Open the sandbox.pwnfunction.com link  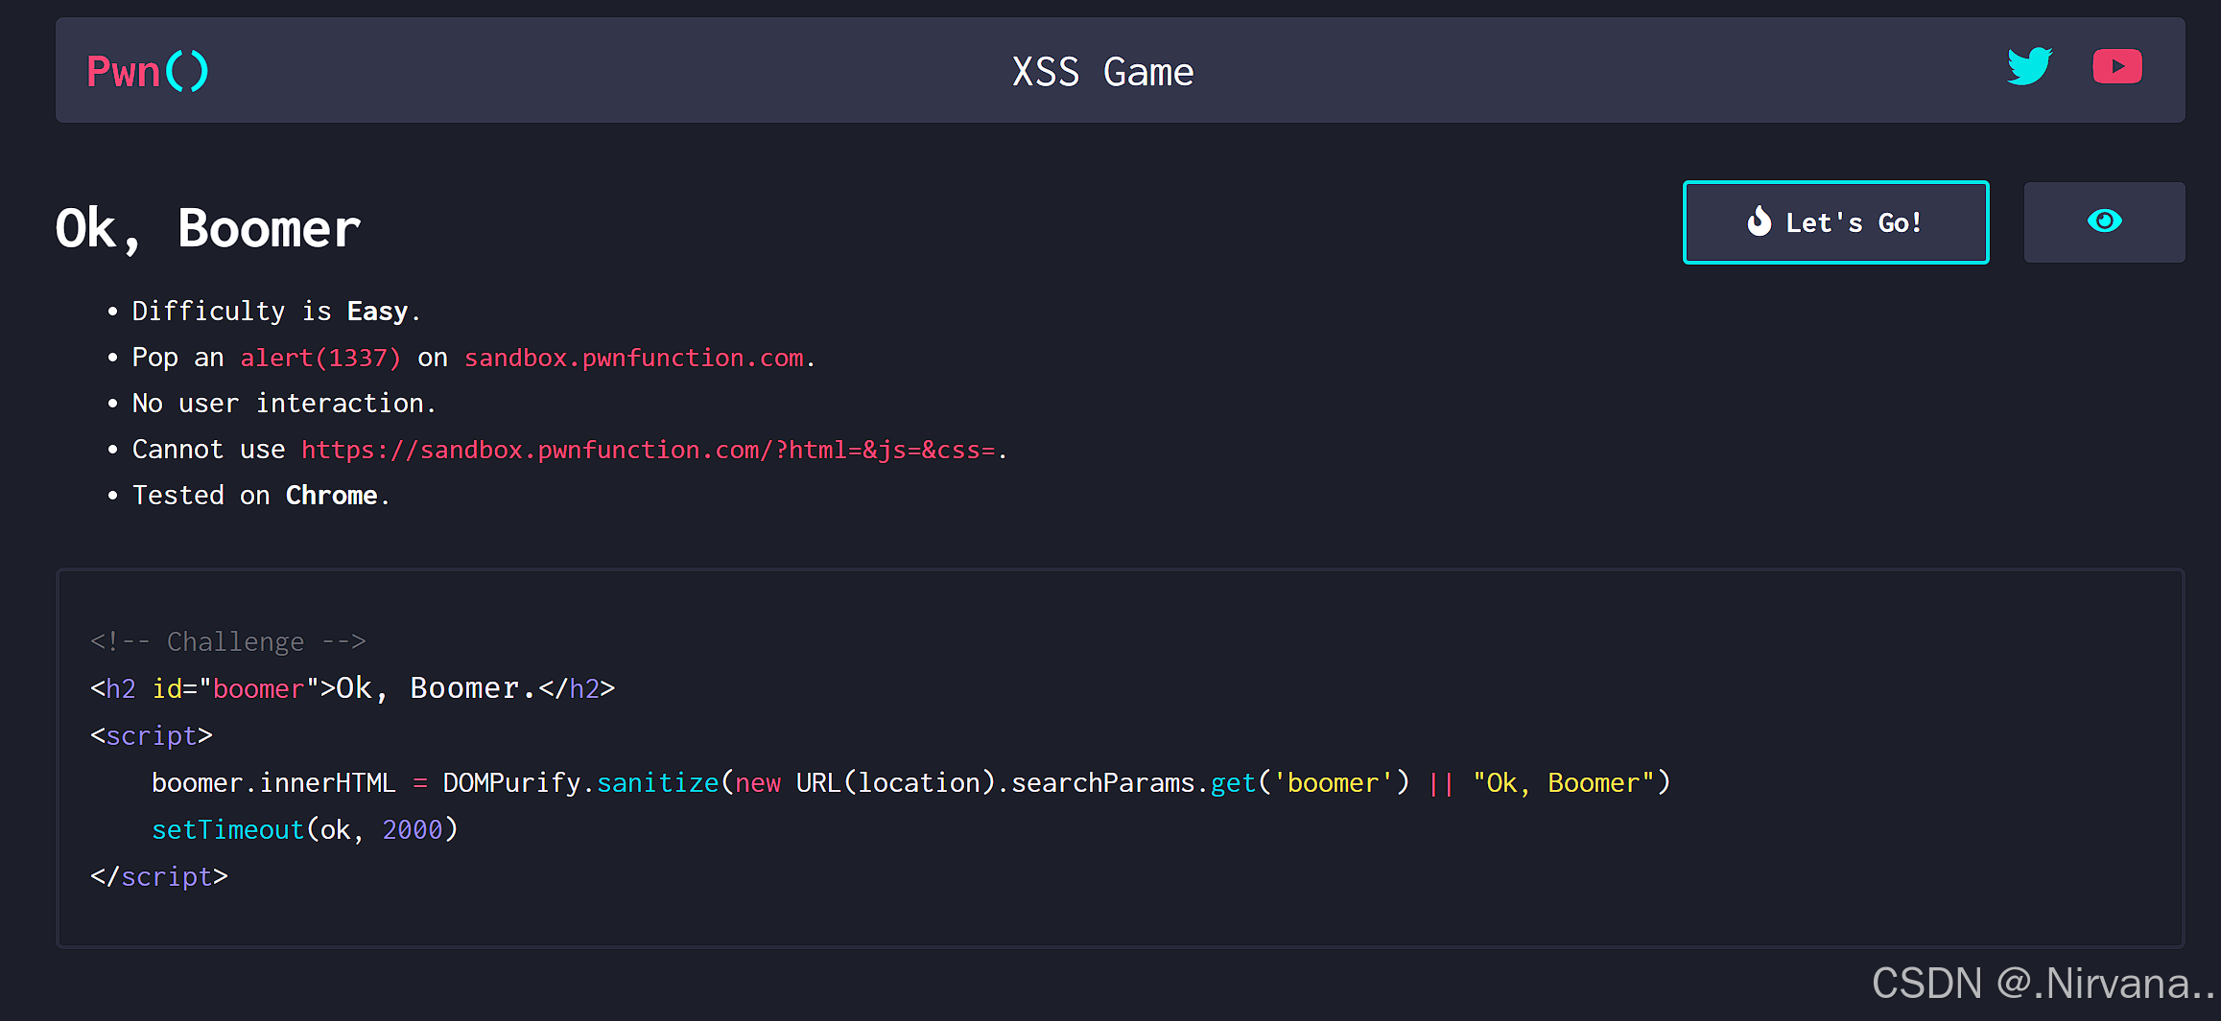click(x=634, y=358)
